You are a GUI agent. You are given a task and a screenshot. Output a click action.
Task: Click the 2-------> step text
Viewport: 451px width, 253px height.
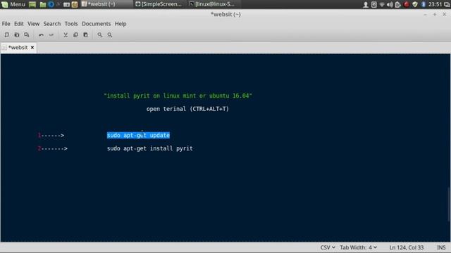click(x=52, y=148)
